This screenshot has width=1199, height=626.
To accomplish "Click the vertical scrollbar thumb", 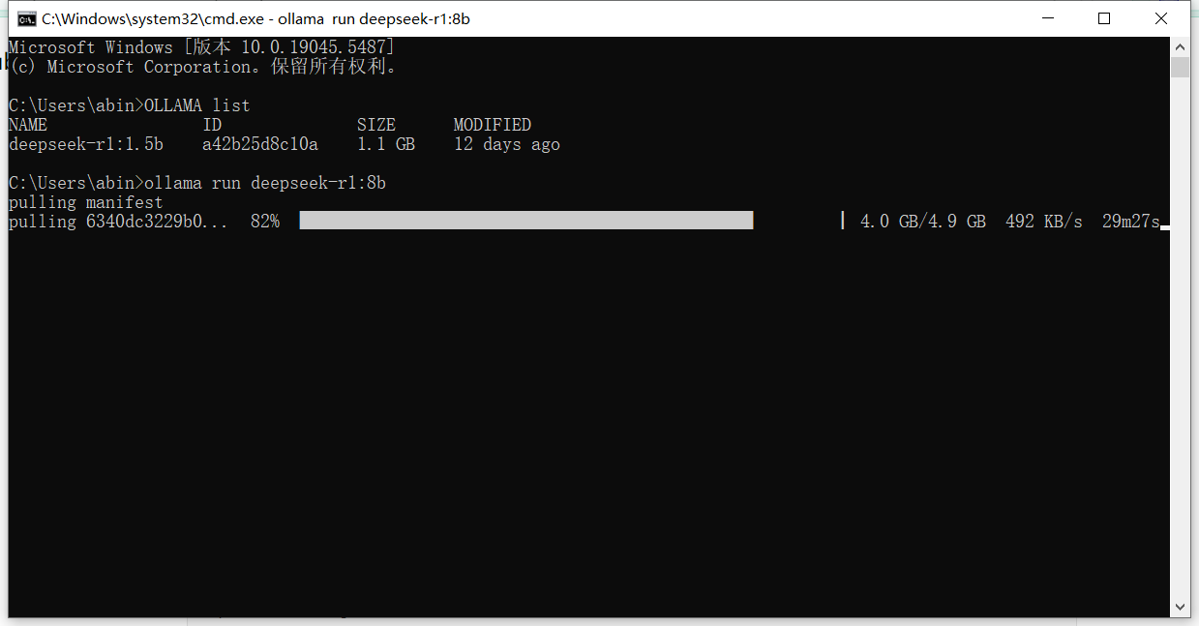I will (x=1180, y=67).
